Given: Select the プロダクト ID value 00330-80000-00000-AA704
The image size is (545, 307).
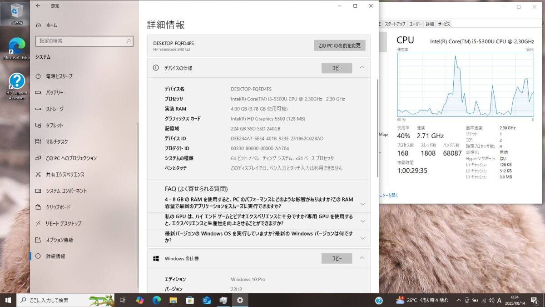Looking at the screenshot, I should (260, 148).
